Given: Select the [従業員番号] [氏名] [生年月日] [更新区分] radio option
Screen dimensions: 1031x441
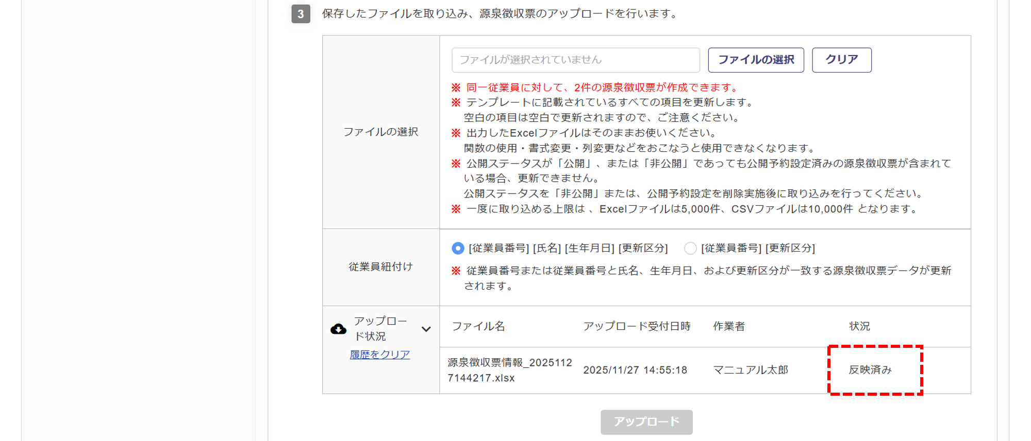Looking at the screenshot, I should pyautogui.click(x=458, y=248).
